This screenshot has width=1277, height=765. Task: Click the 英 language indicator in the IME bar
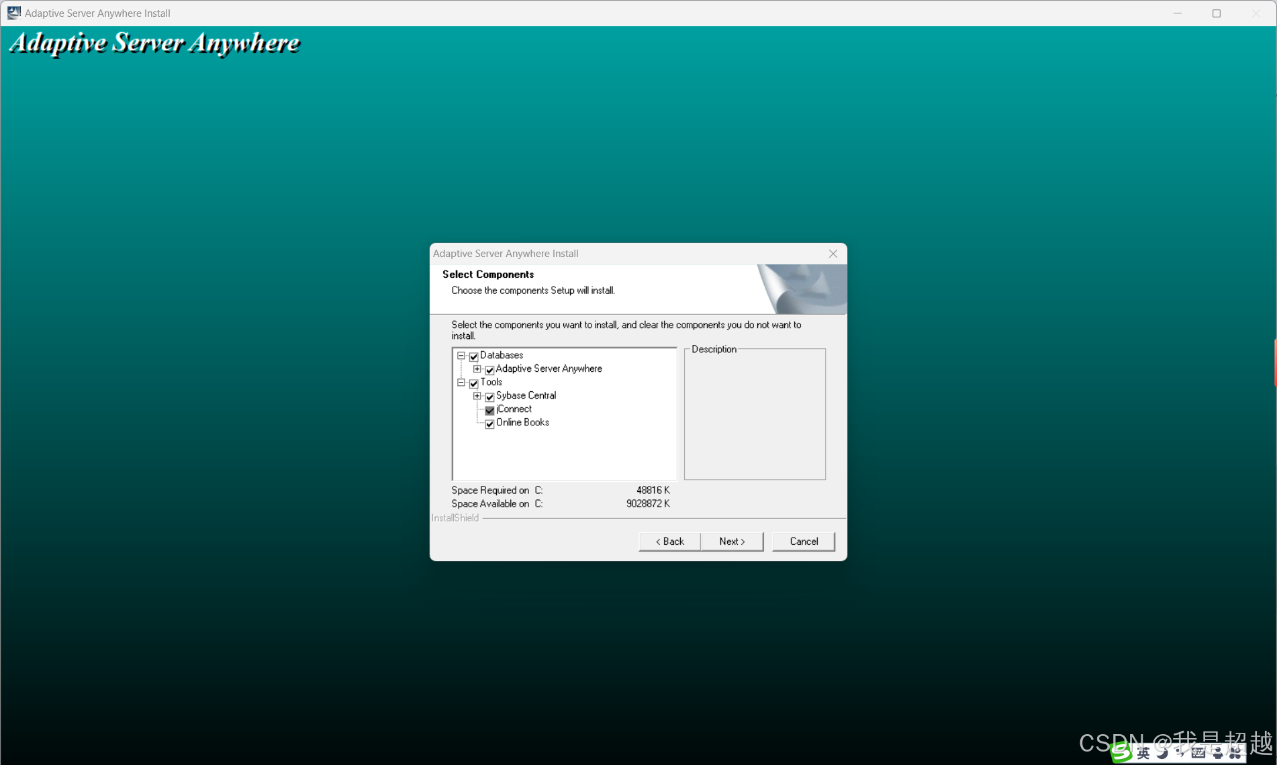pos(1143,753)
